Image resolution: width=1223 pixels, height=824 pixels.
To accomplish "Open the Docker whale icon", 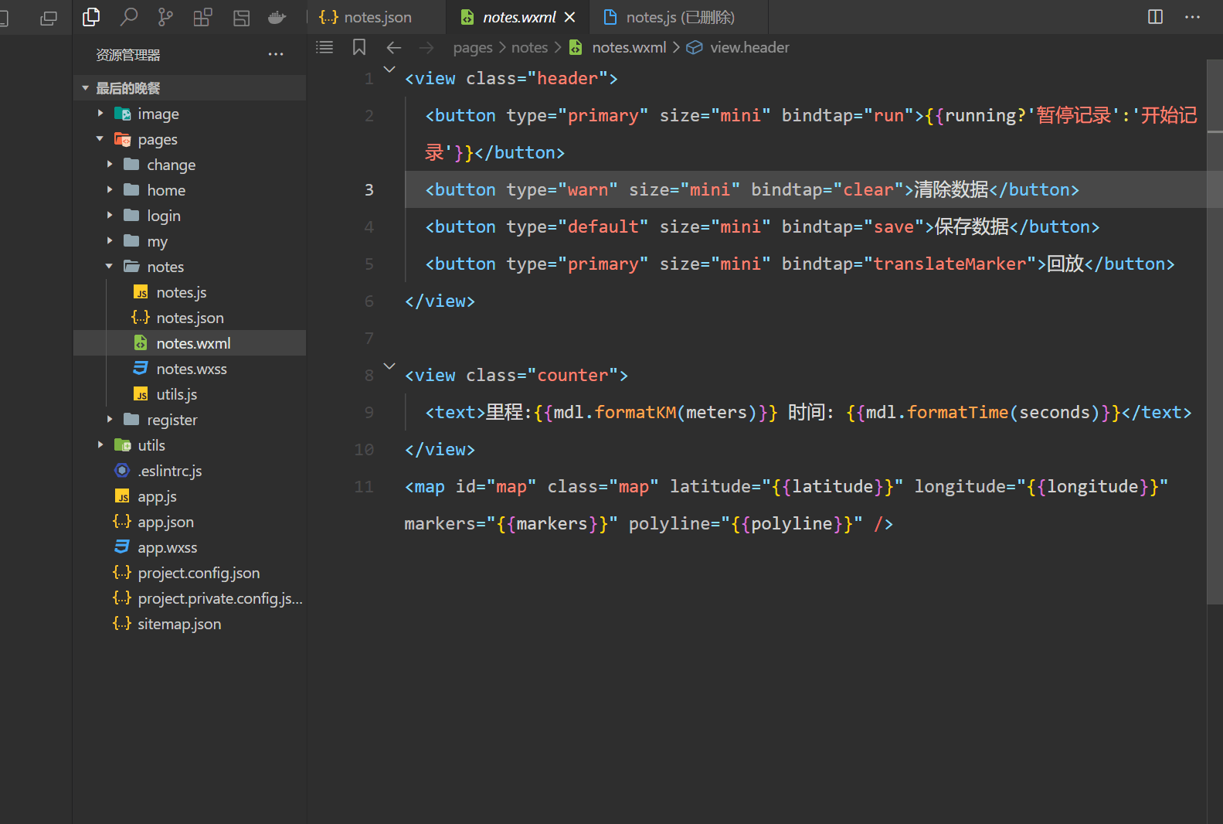I will 277,17.
